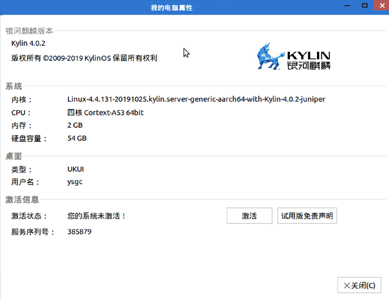Click the copyright line ©2009-2019 KylinOS
Viewport: 389px width, 299px height.
(84, 58)
